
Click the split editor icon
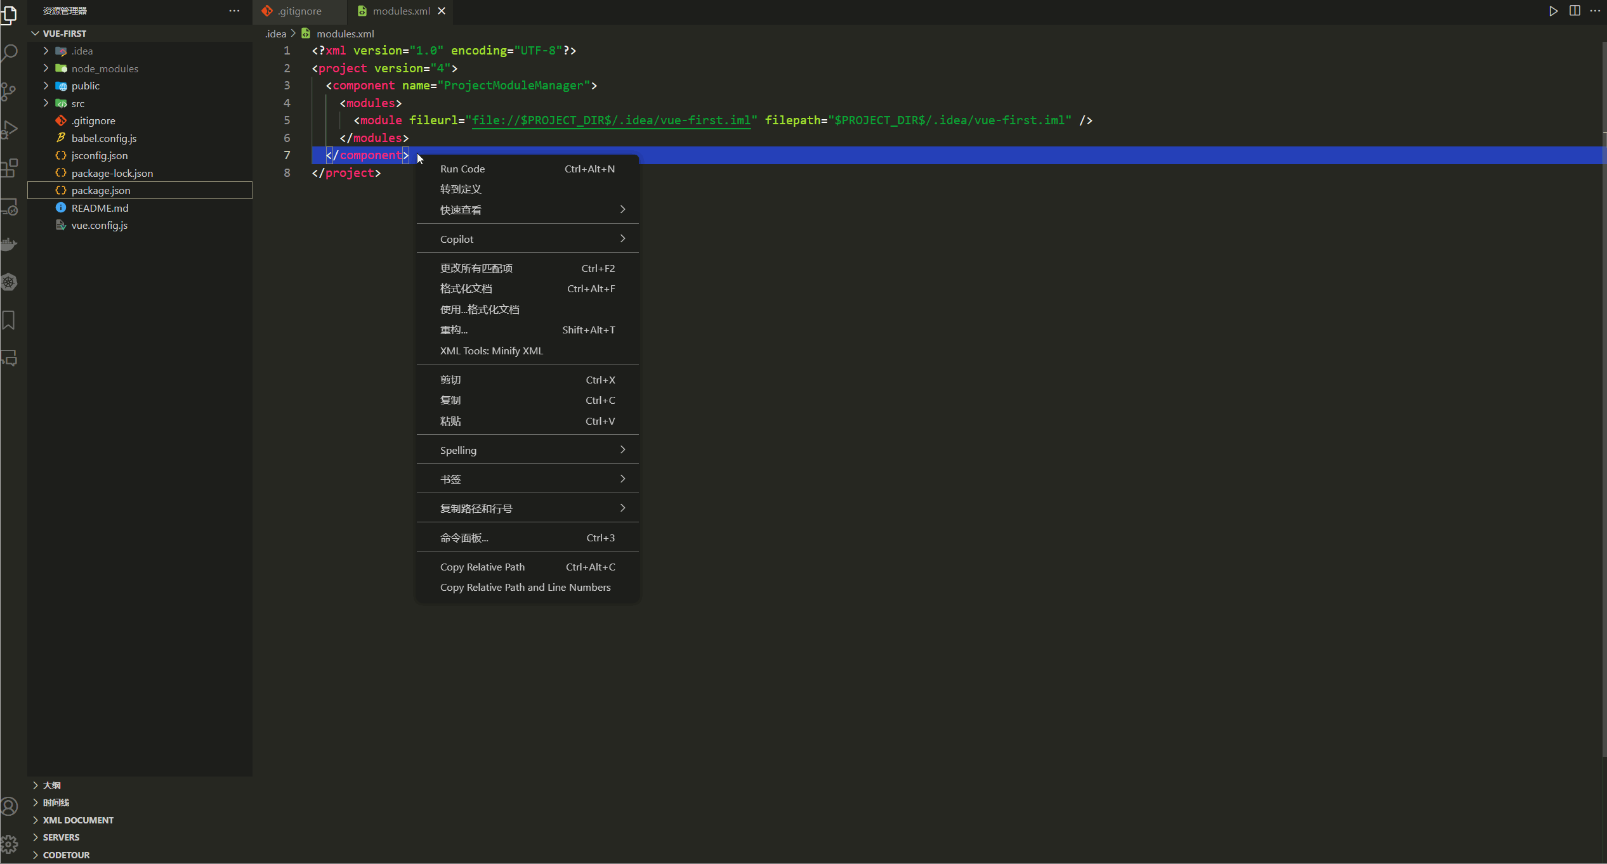pos(1575,11)
